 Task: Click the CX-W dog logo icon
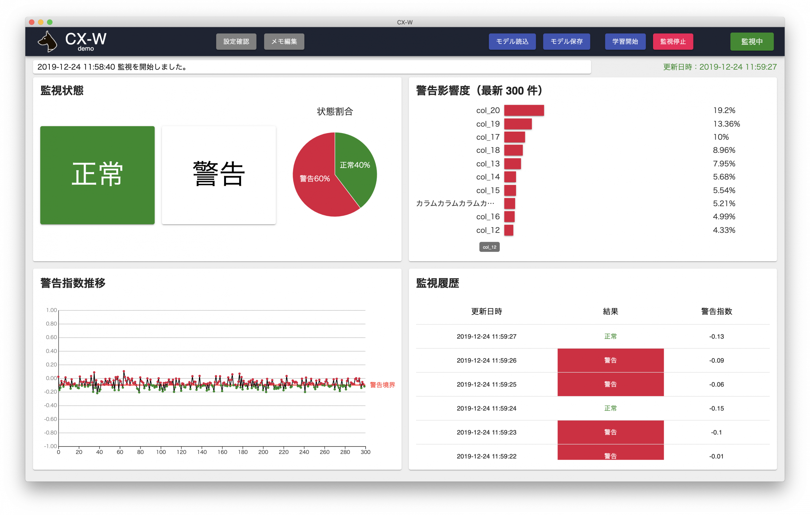[47, 42]
